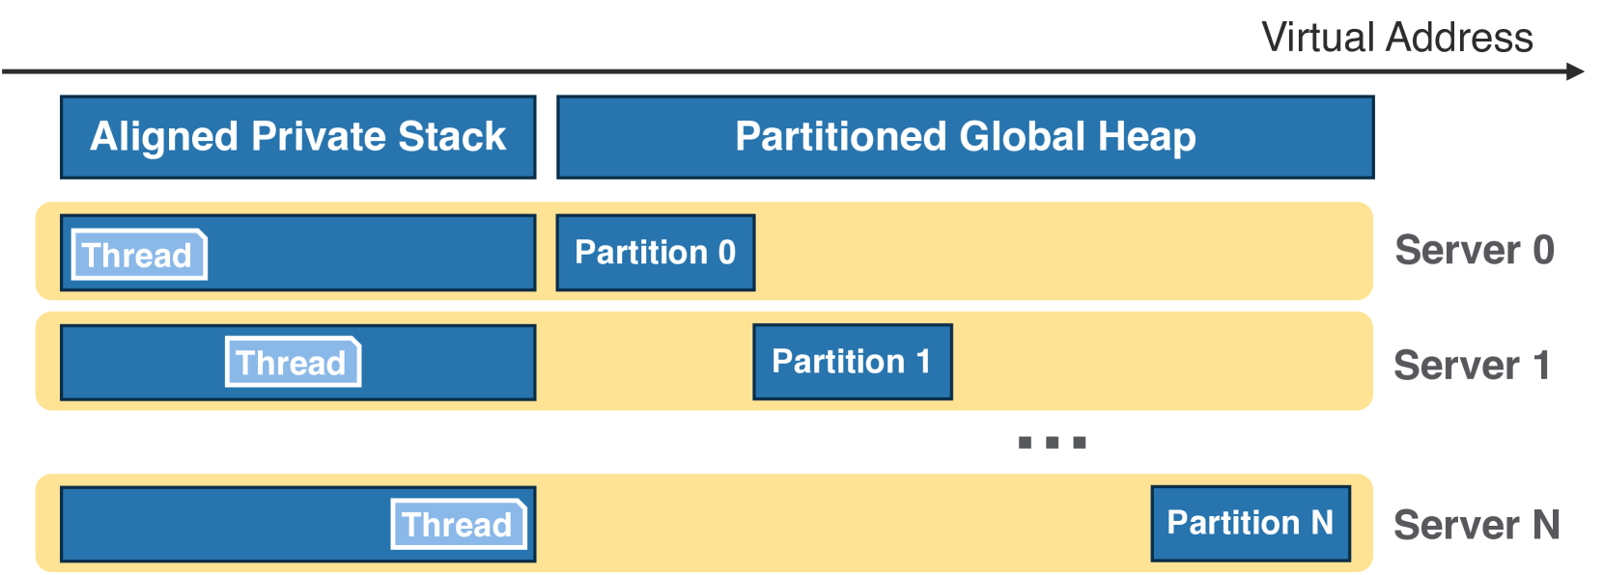This screenshot has height=575, width=1604.
Task: Click the Server 0 label
Action: 1474,251
